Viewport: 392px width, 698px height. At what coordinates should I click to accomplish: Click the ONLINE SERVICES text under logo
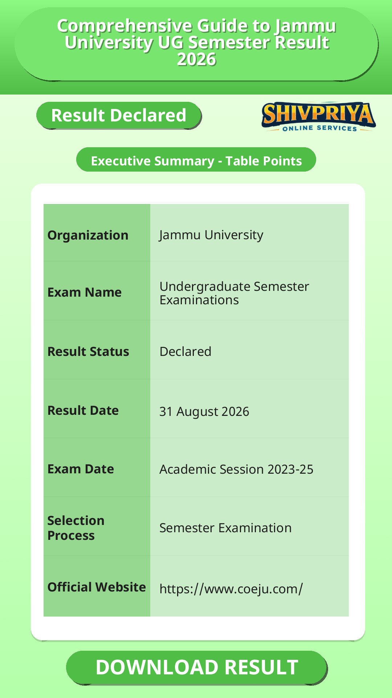click(x=320, y=128)
